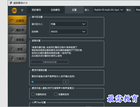140x107 pixels.
Task: Click the 麦克风增强 hint label text
Action: click(53, 76)
